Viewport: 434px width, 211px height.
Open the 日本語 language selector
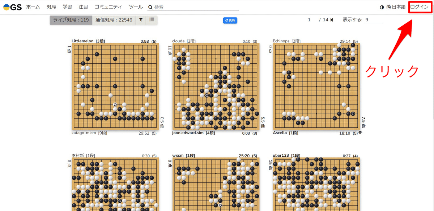click(x=396, y=7)
